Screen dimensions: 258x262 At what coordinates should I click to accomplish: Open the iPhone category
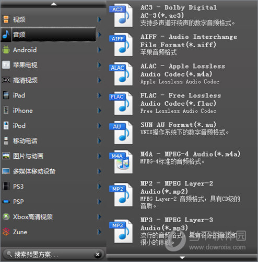[52, 111]
